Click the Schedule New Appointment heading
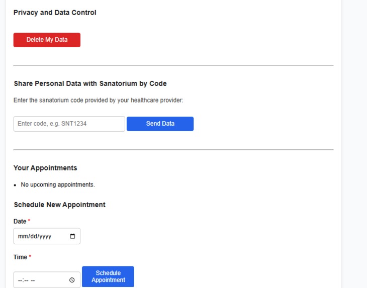 coord(59,205)
